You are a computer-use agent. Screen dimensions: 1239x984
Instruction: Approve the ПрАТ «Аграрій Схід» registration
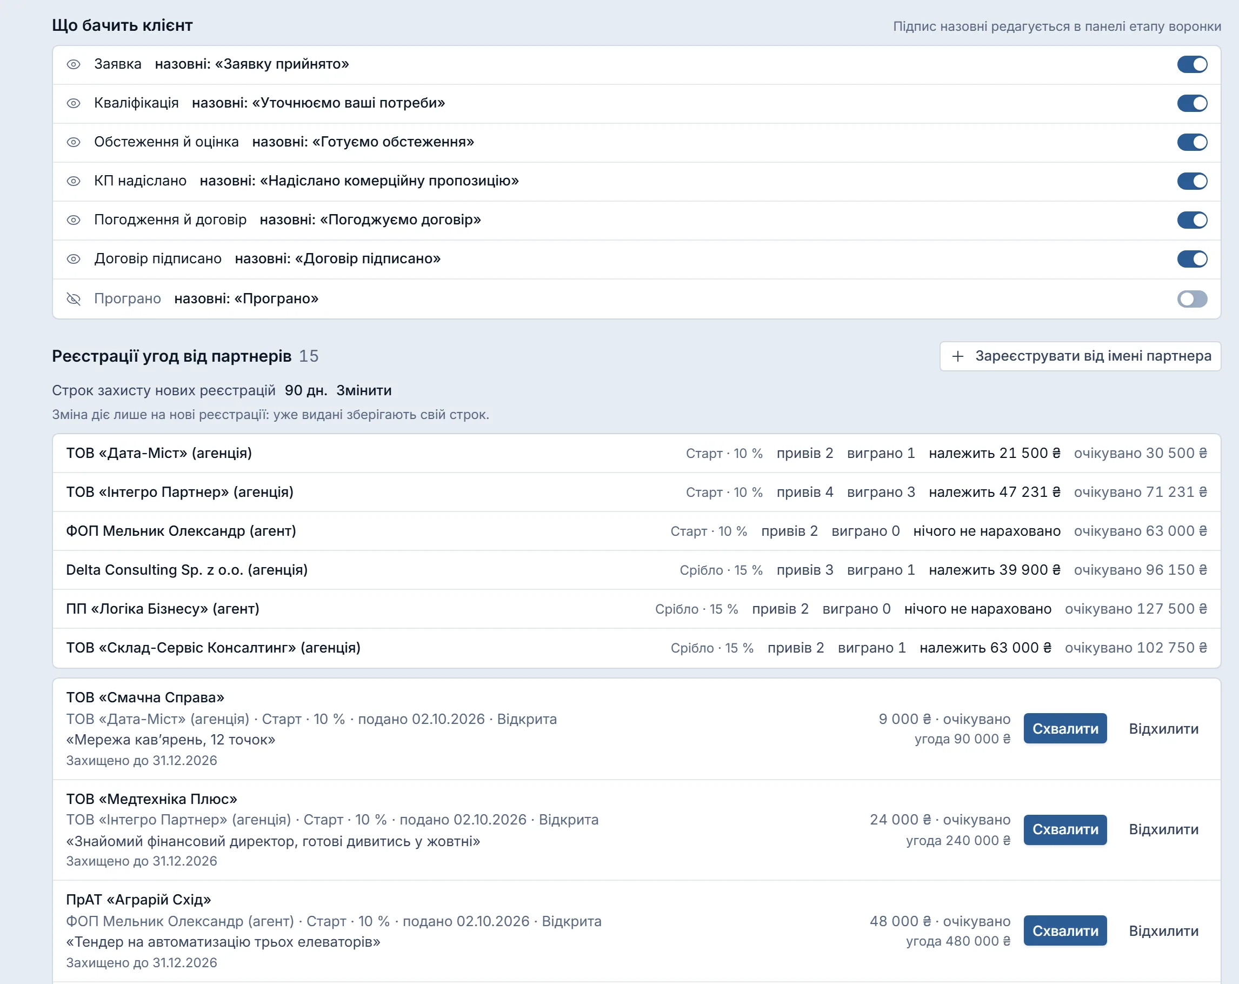[1065, 930]
